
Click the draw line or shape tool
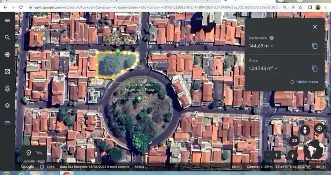coord(39,153)
